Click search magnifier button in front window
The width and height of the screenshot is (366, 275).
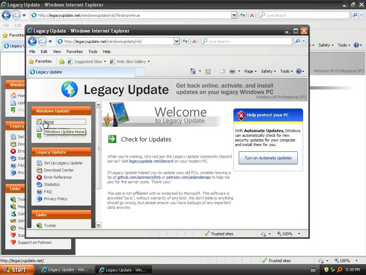pos(298,42)
